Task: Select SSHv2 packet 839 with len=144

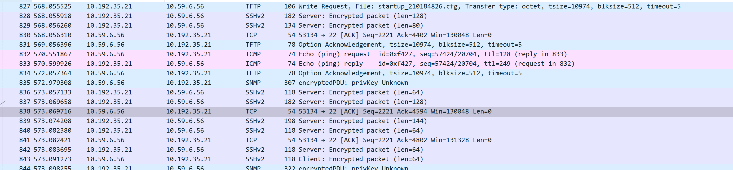Action: point(342,121)
